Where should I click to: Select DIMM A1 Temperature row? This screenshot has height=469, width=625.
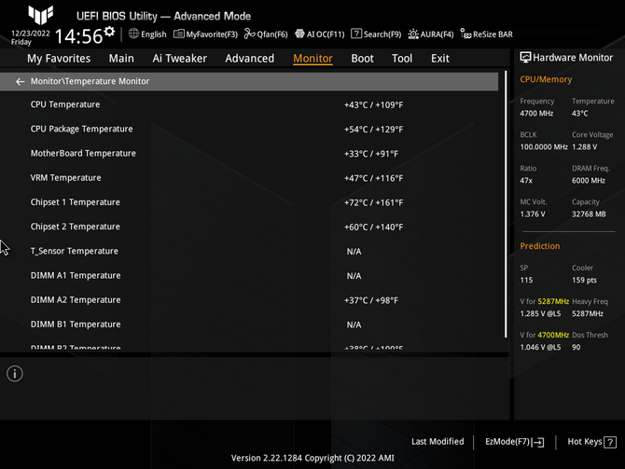[249, 276]
